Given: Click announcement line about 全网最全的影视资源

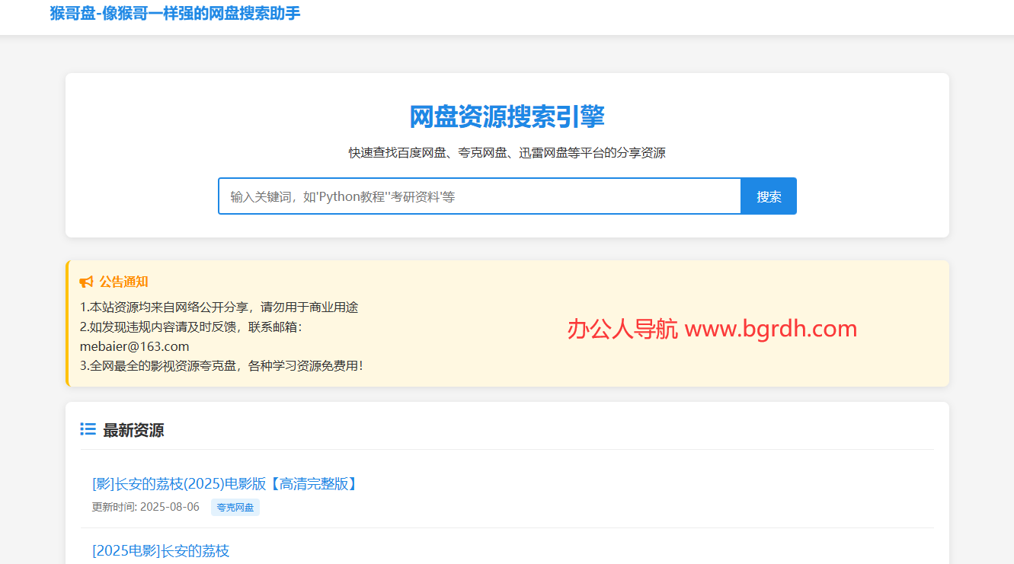Looking at the screenshot, I should (x=221, y=366).
